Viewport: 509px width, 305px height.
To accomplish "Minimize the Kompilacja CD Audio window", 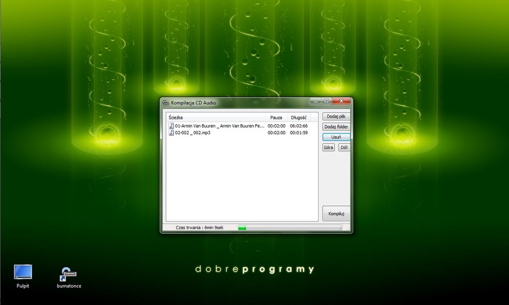I will coord(316,102).
